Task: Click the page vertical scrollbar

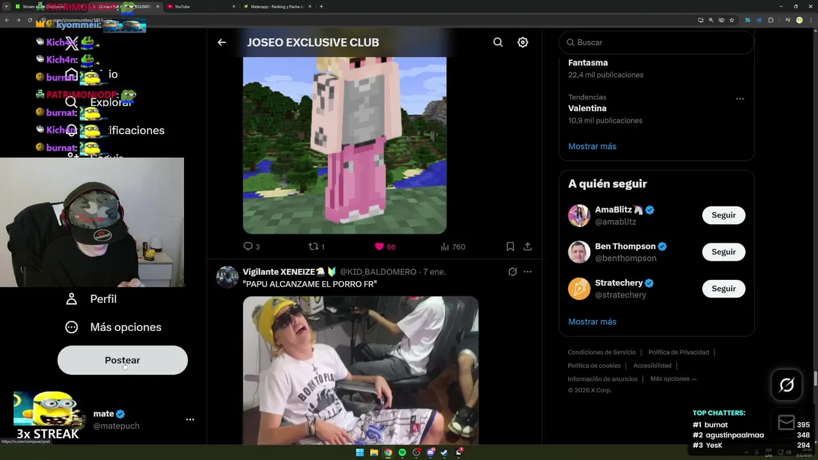Action: coord(815,378)
